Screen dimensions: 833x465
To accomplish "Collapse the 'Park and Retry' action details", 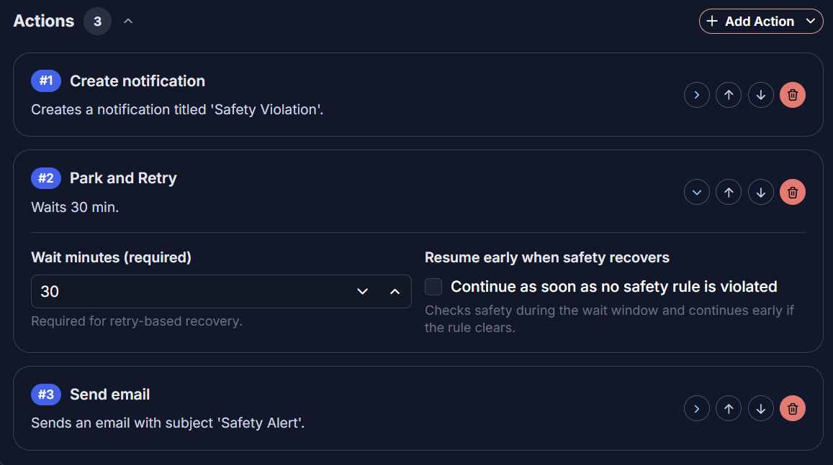I will pyautogui.click(x=697, y=192).
